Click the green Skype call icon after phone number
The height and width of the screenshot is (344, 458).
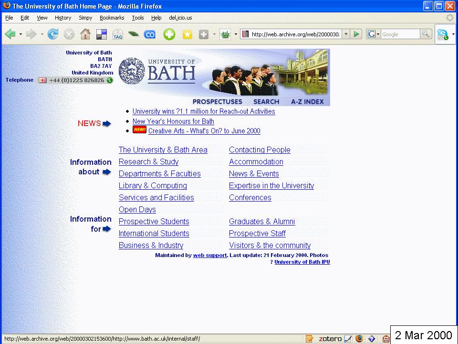[110, 80]
